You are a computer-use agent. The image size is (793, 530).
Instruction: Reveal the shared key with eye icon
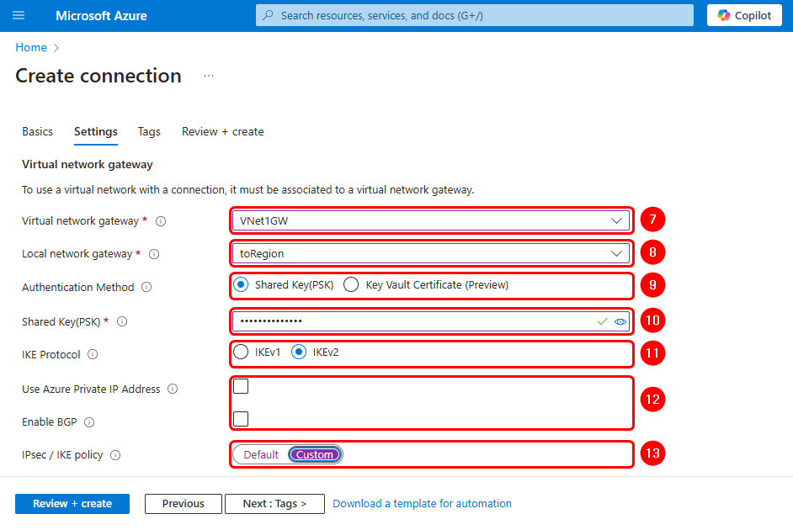click(620, 321)
